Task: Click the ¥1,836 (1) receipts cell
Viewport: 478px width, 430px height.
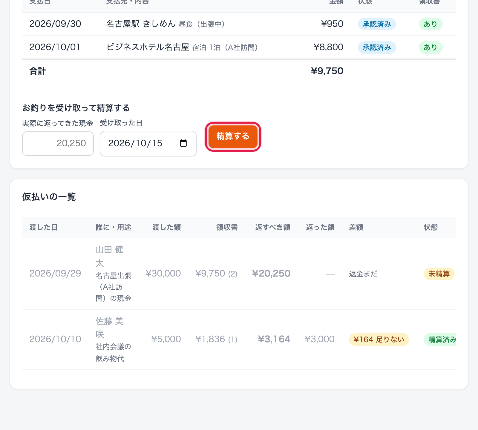Action: (x=216, y=339)
